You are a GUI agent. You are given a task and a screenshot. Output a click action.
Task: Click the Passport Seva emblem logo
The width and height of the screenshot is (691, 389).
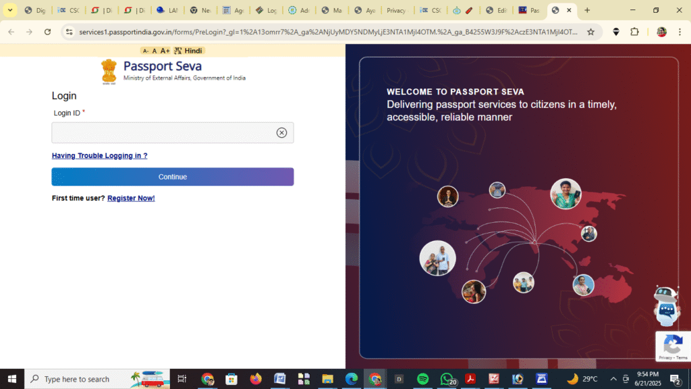[109, 72]
